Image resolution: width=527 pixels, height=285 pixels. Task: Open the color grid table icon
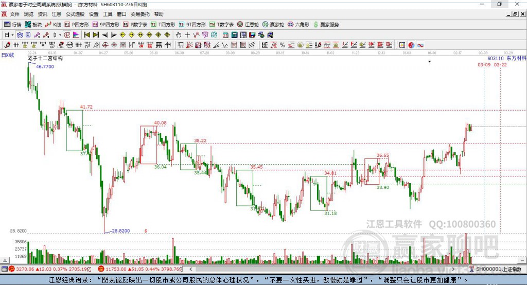tap(402, 45)
